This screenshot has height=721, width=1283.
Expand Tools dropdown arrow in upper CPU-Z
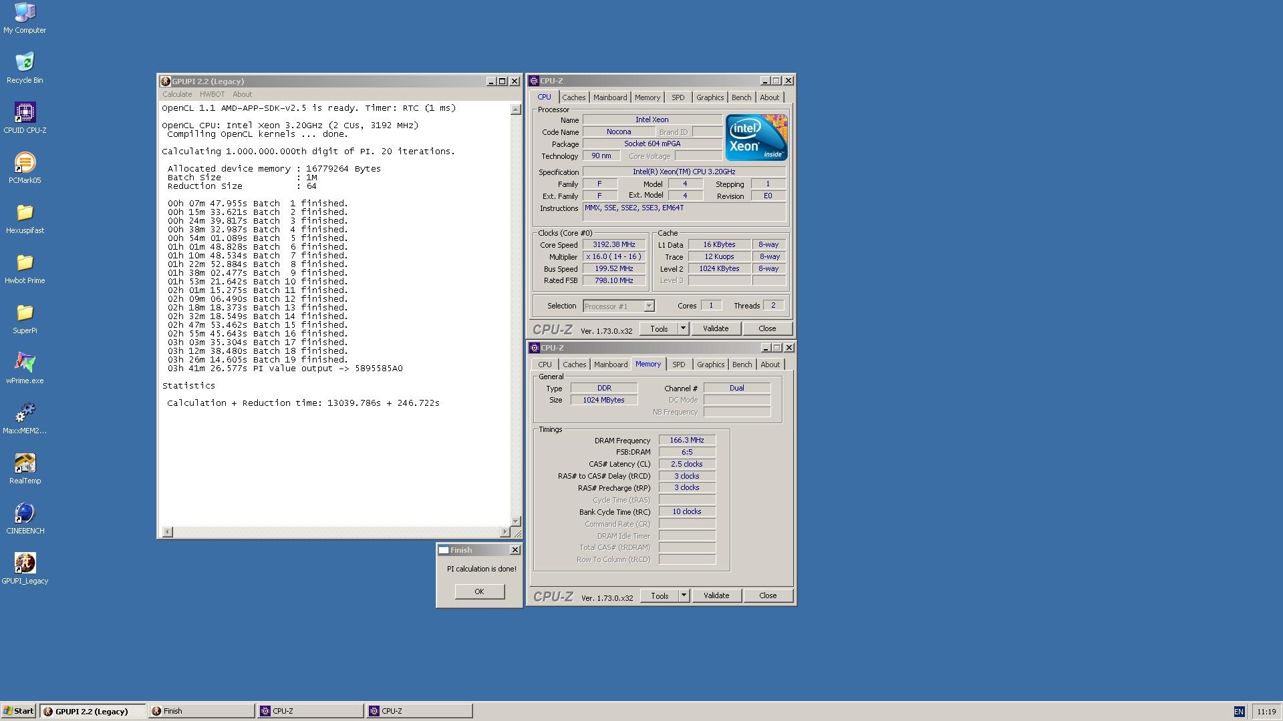tap(683, 328)
